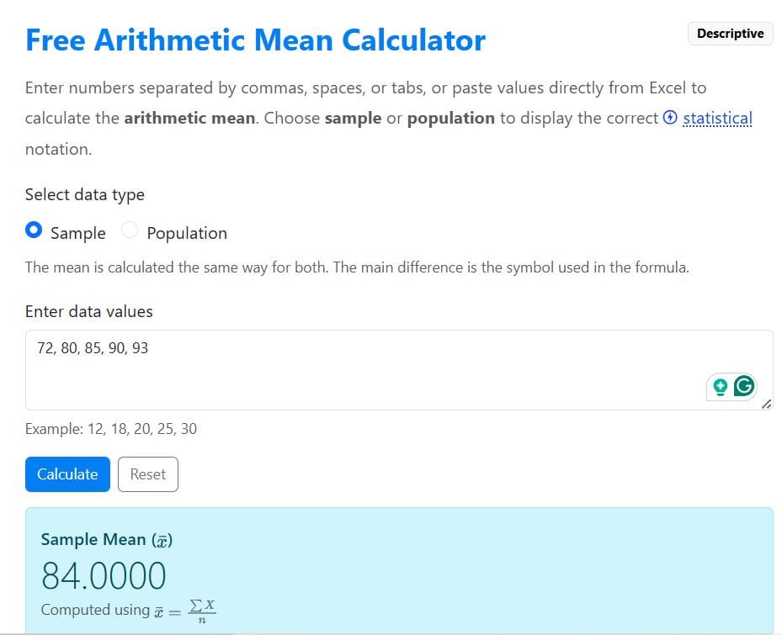Click the displayed result value 84.0000

click(x=104, y=577)
